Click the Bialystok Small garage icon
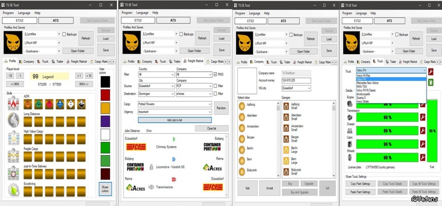Screen dimensions: 442x206 (x=286, y=172)
